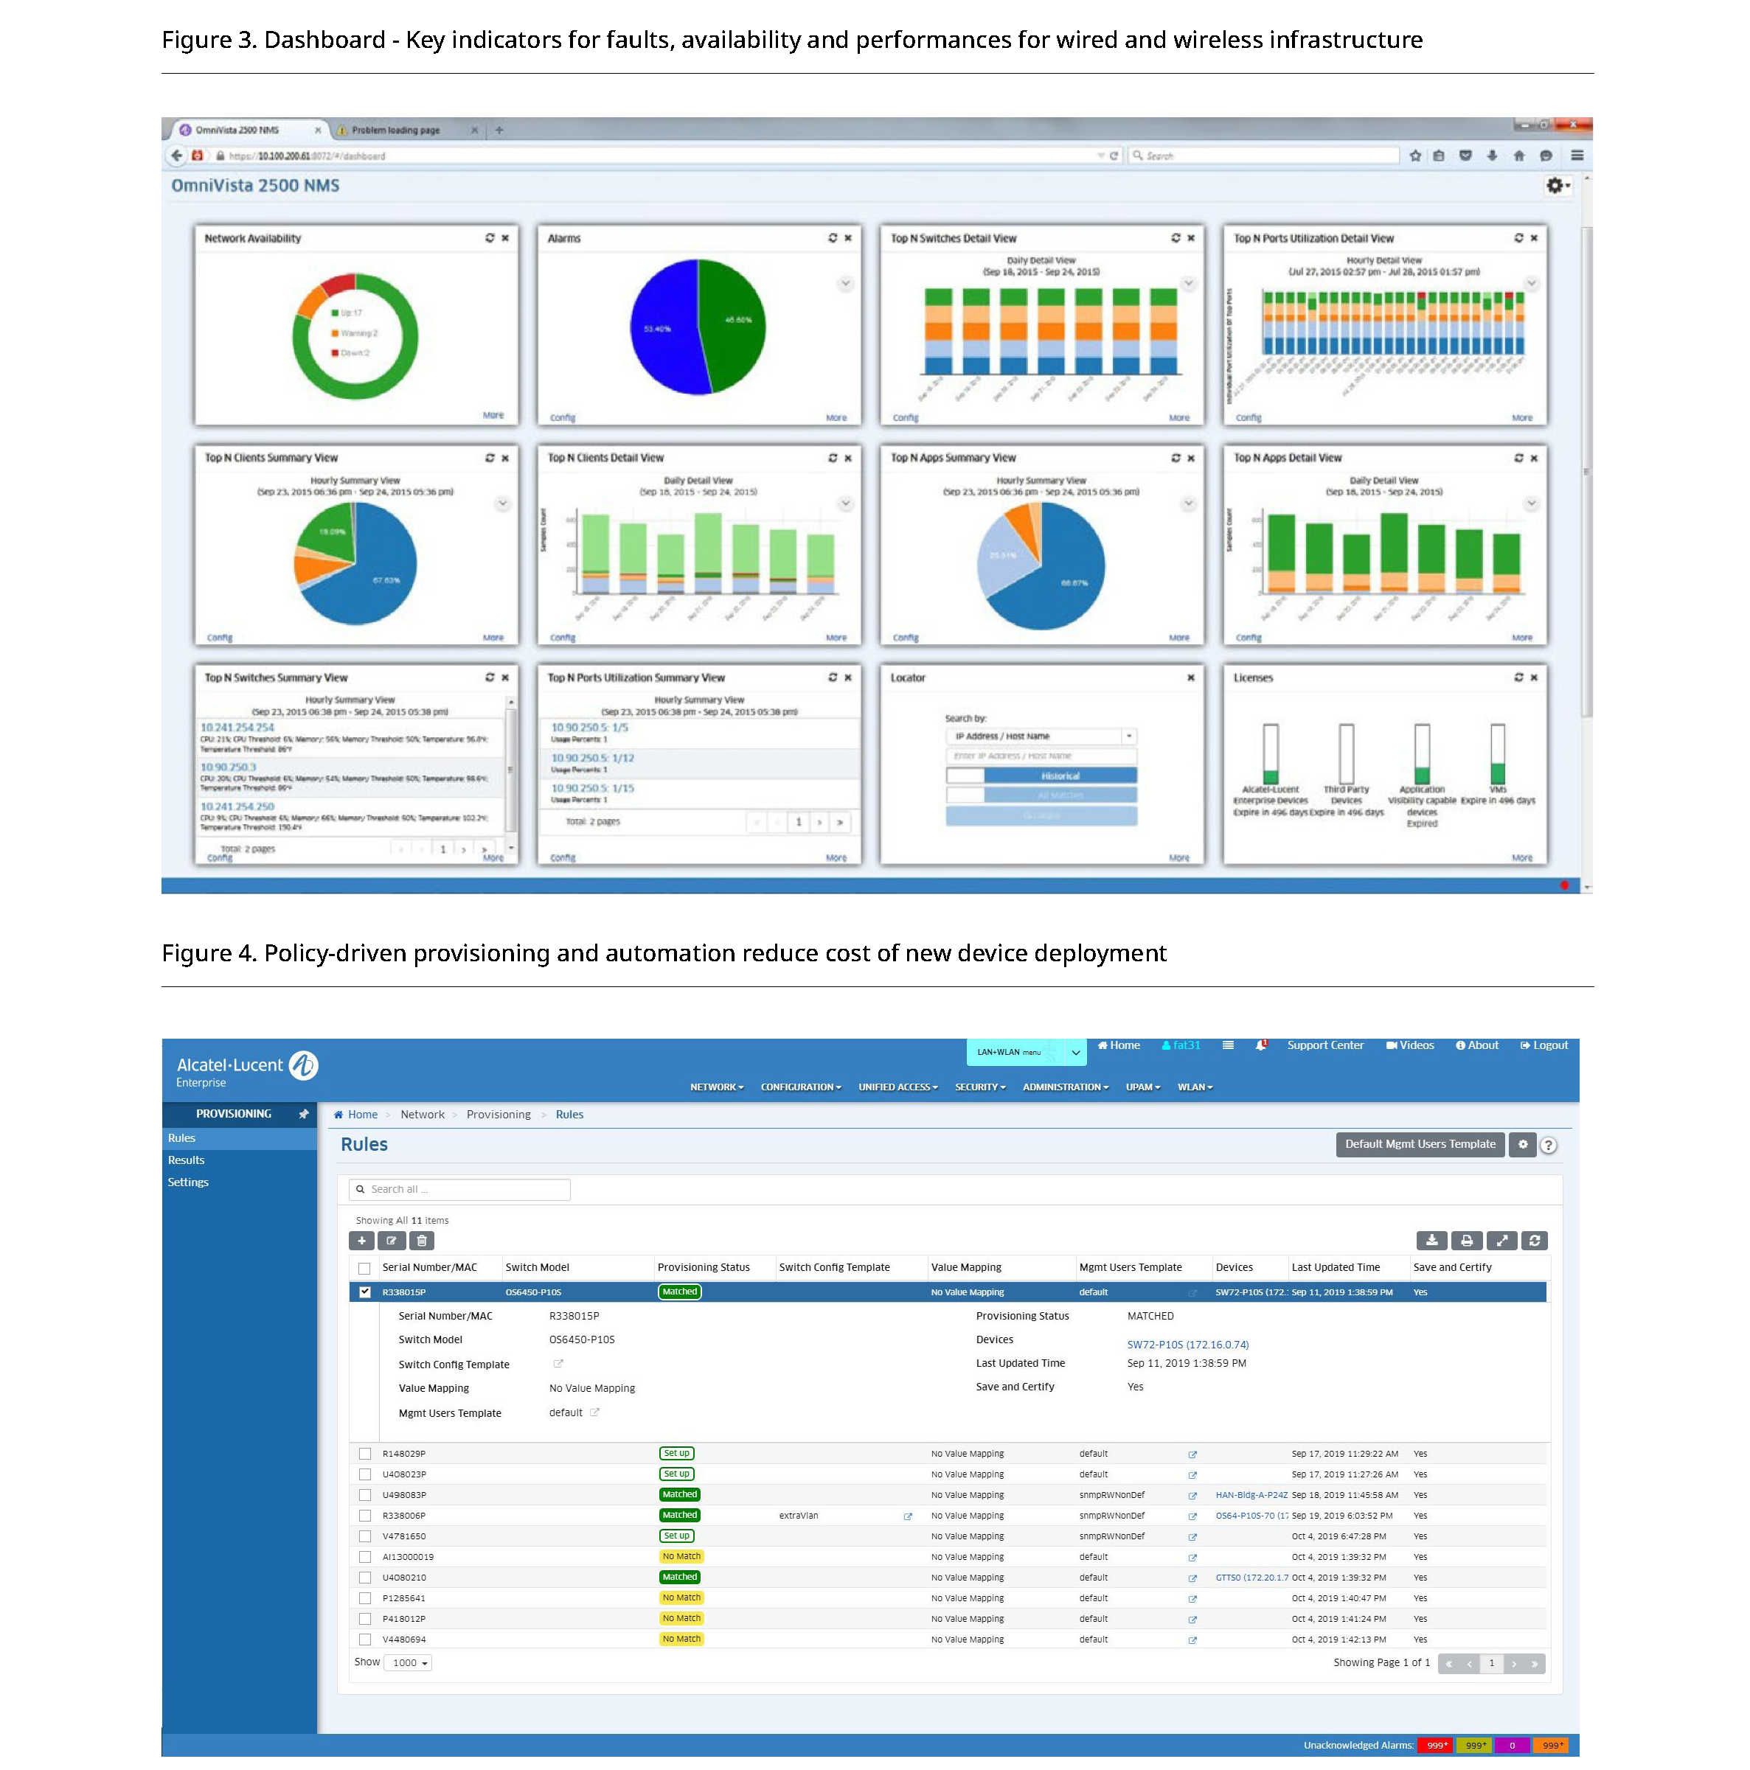The image size is (1750, 1770).
Task: Uncheck the R338015P row checkbox
Action: coord(365,1292)
